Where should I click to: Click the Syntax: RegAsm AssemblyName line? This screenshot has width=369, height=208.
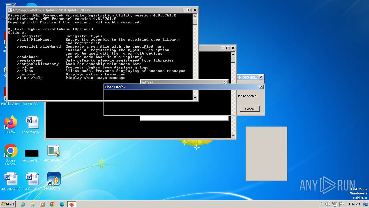(51, 29)
